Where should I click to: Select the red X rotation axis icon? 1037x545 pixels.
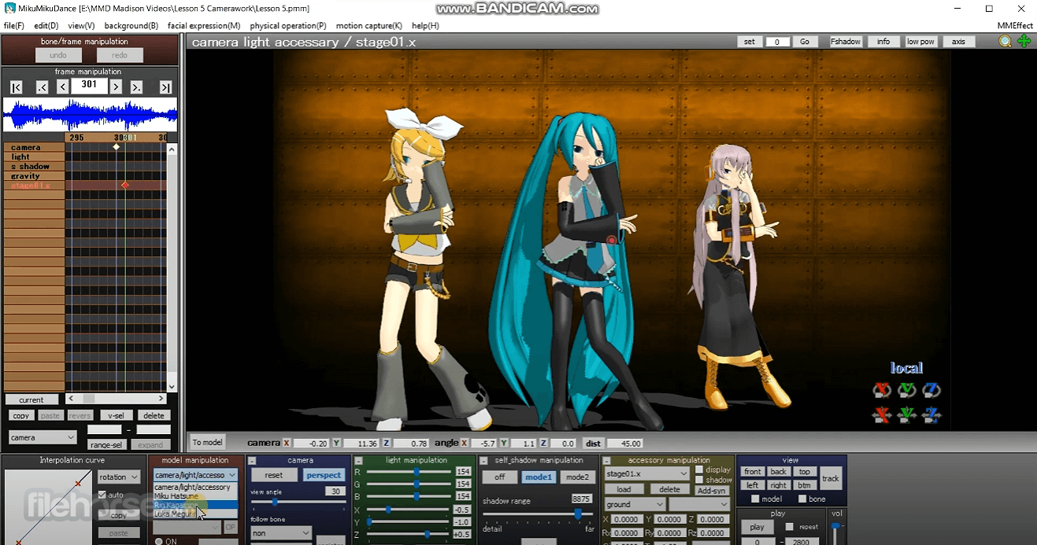pyautogui.click(x=882, y=390)
